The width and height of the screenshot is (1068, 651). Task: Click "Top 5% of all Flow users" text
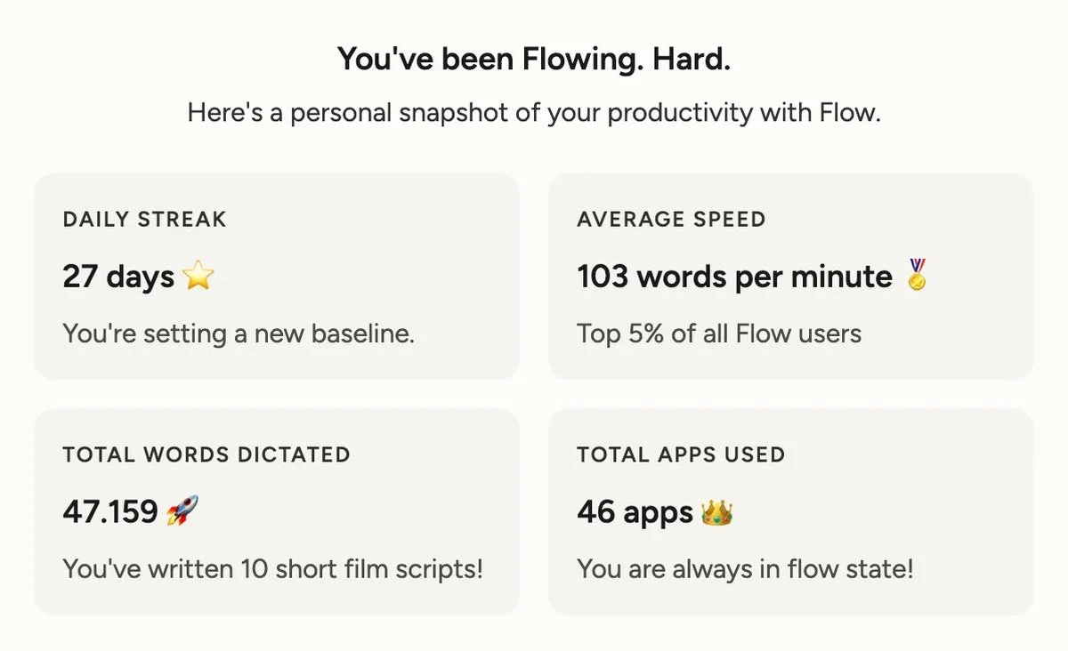pos(719,334)
